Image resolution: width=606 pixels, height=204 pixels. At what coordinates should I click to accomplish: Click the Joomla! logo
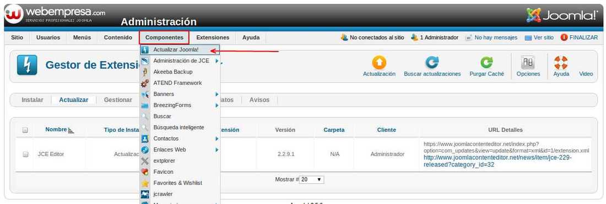pyautogui.click(x=561, y=15)
